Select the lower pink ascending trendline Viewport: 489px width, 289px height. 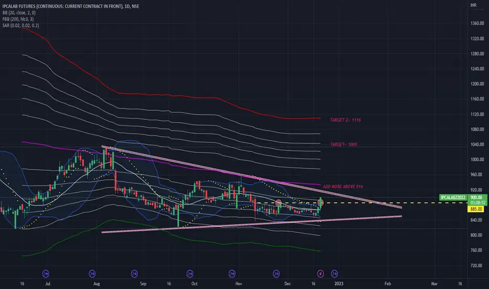tap(252, 224)
